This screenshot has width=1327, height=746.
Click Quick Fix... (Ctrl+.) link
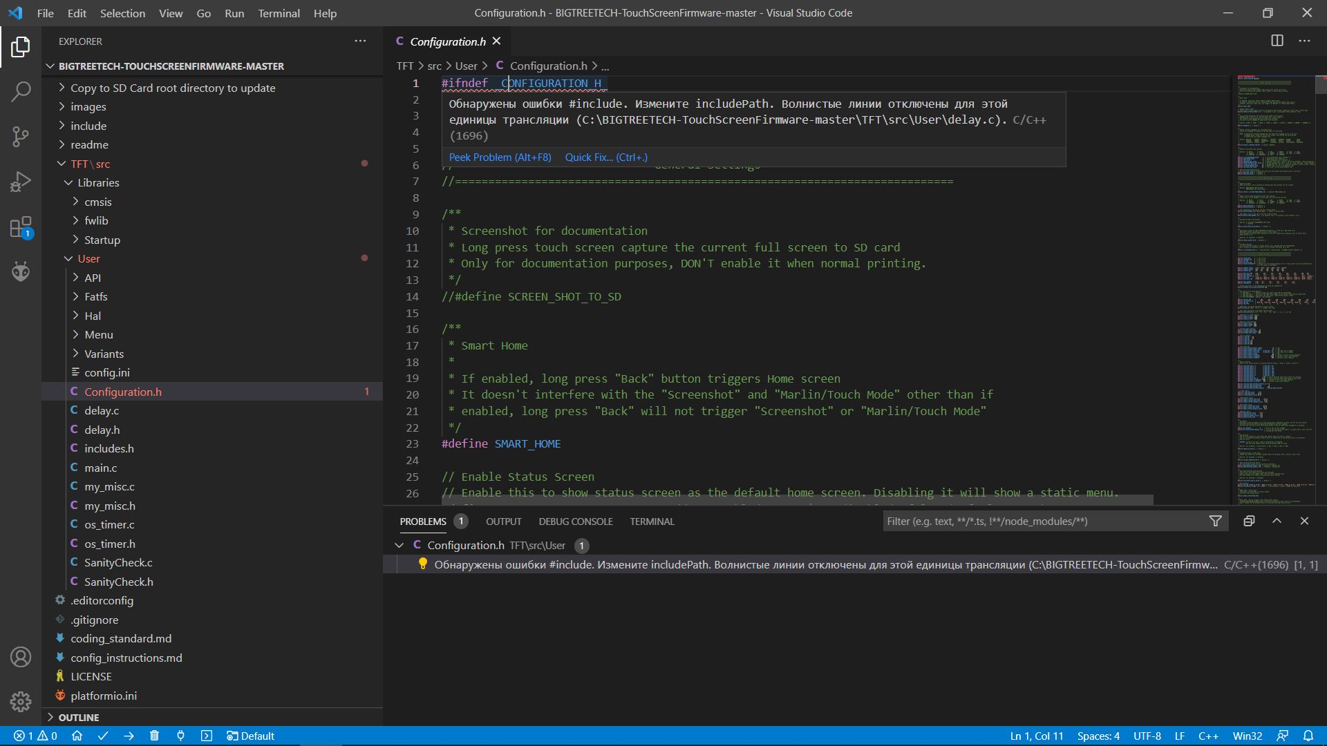(x=606, y=157)
